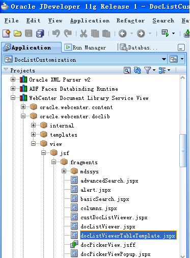The height and width of the screenshot is (258, 190).
Task: Open the filter funnel dropdown arrow
Action: click(154, 70)
